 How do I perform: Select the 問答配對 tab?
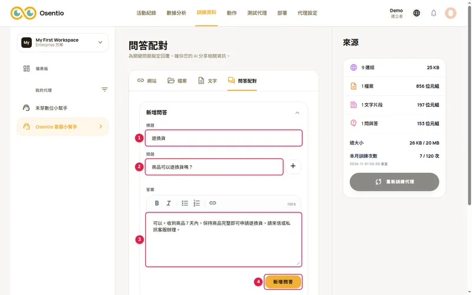tap(242, 81)
